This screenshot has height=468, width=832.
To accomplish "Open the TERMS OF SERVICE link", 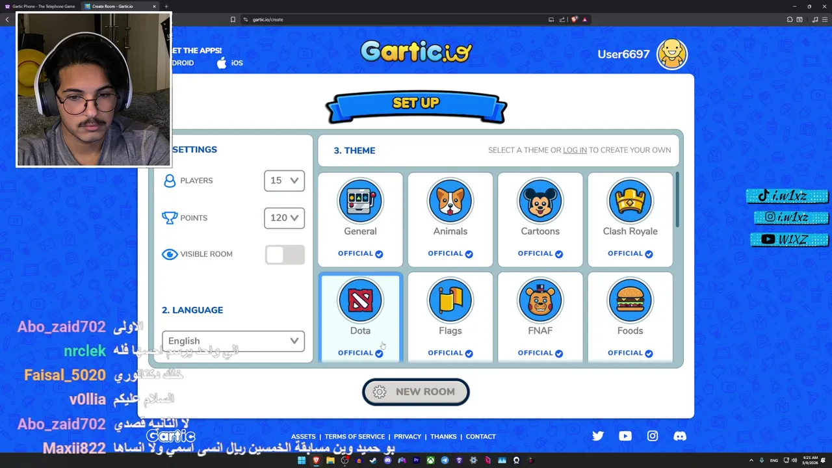I will coord(355,437).
